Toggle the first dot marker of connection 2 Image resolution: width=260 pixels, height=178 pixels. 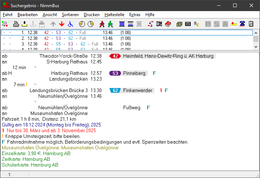[x=4, y=38]
